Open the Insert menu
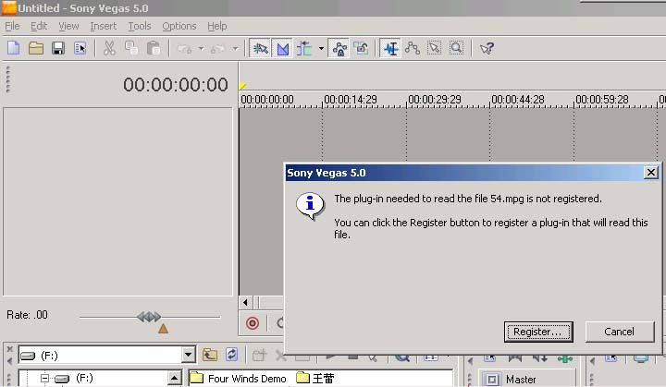This screenshot has height=387, width=666. (x=103, y=26)
